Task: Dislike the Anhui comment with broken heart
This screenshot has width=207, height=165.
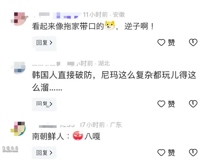Action: click(193, 42)
